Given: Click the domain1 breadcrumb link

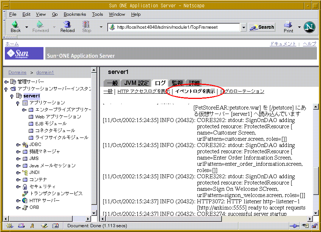Looking at the screenshot, I should [45, 72].
